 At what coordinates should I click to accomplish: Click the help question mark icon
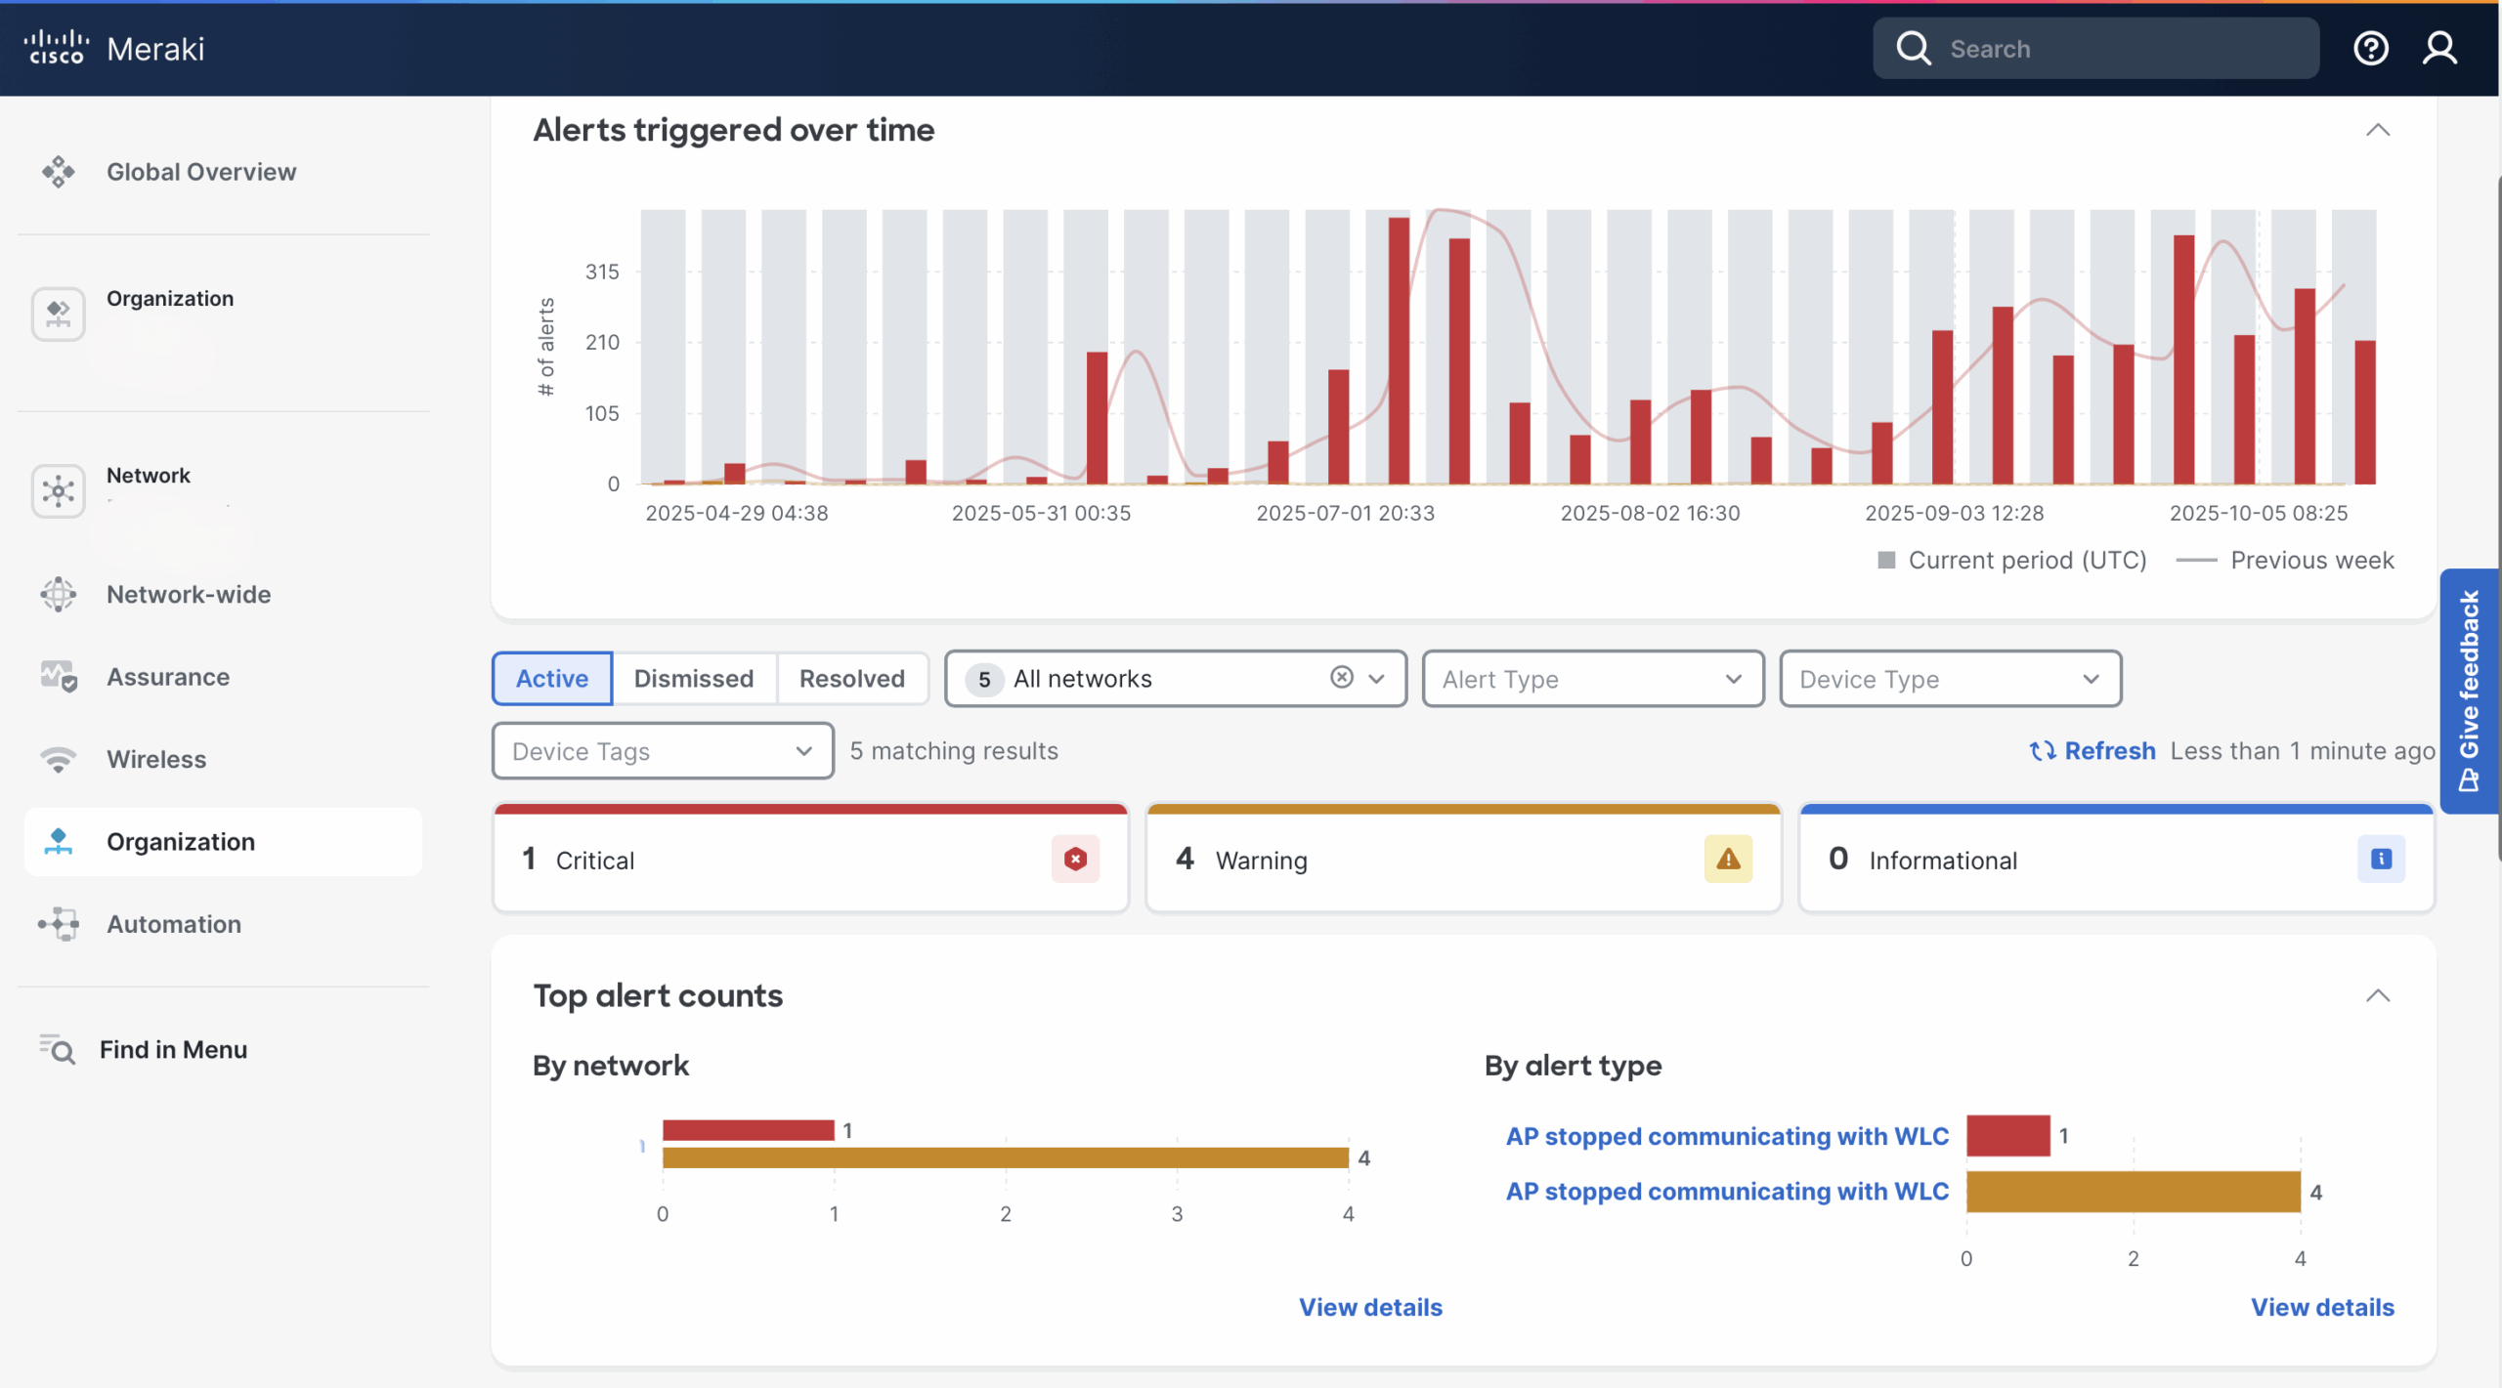2370,48
